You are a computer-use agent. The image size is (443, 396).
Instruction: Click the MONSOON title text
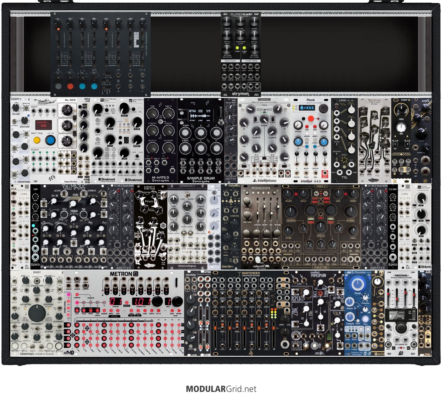tap(261, 189)
